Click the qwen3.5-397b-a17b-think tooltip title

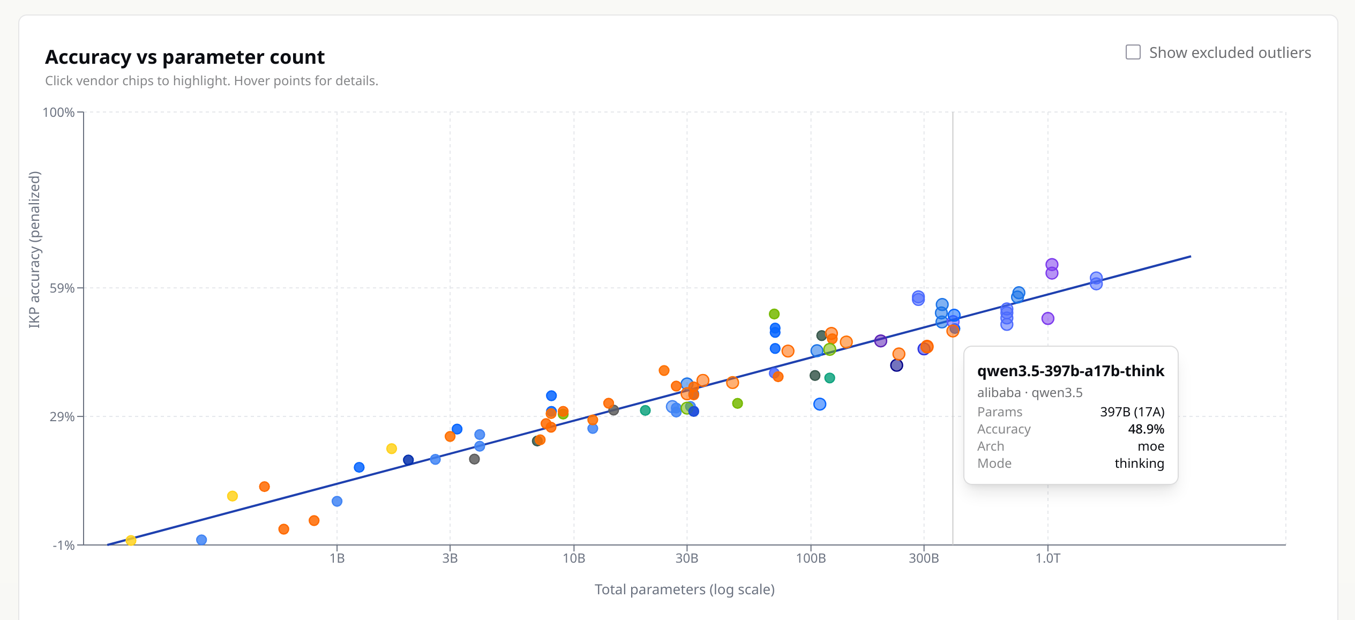click(1070, 371)
